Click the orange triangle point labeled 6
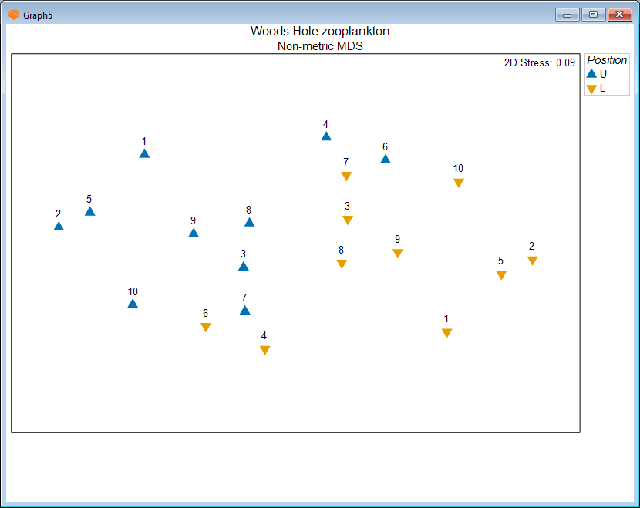 206,328
